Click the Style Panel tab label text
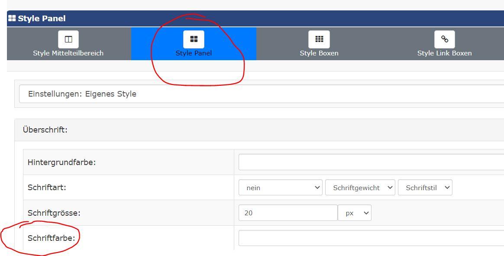Viewport: 504px width, 256px height. point(194,53)
